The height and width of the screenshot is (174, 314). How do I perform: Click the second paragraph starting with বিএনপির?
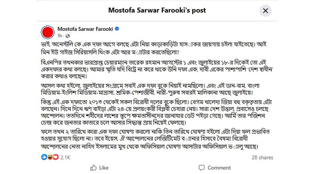pyautogui.click(x=157, y=69)
